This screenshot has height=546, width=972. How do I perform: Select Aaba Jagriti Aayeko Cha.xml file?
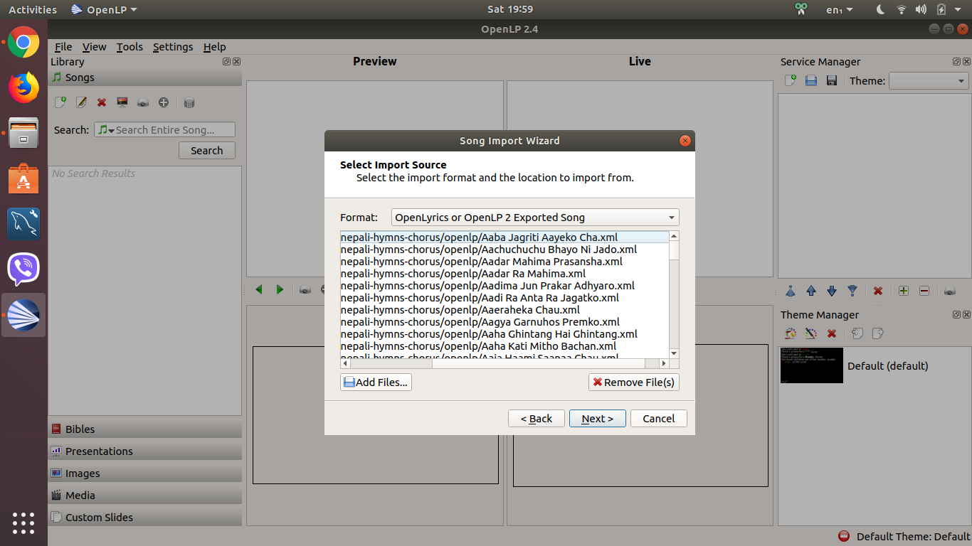[505, 237]
